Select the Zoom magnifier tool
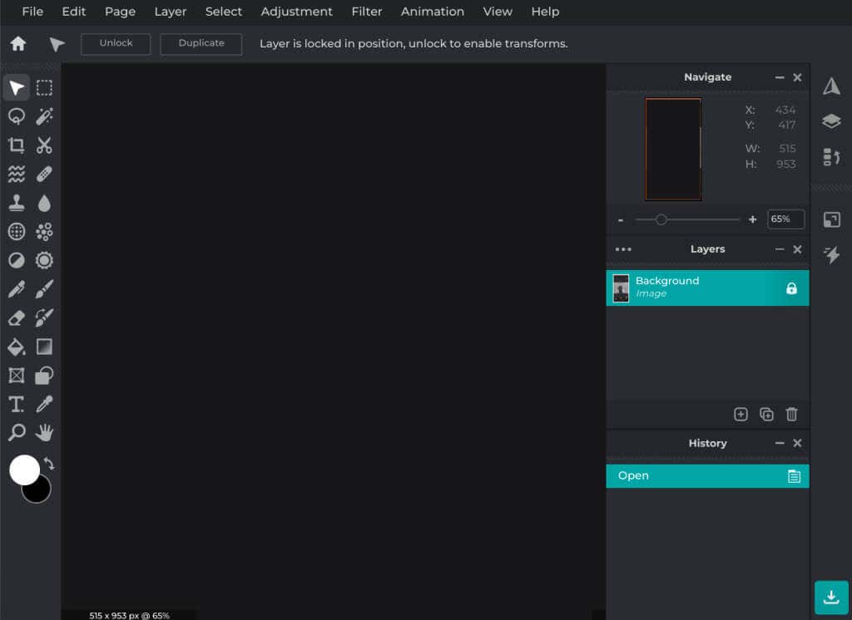Image resolution: width=852 pixels, height=620 pixels. tap(17, 433)
